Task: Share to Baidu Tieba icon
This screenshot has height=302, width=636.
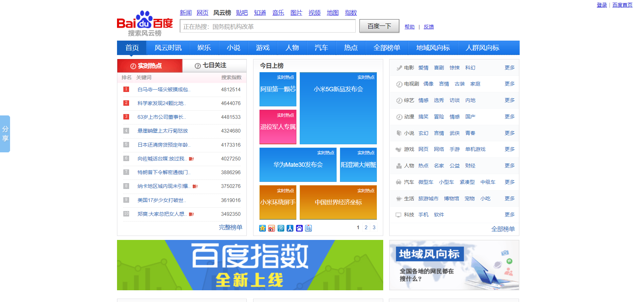Action: point(308,228)
